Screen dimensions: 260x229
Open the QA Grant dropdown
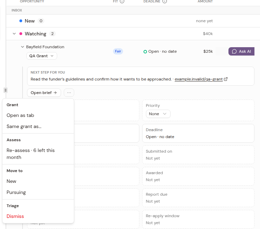point(42,56)
